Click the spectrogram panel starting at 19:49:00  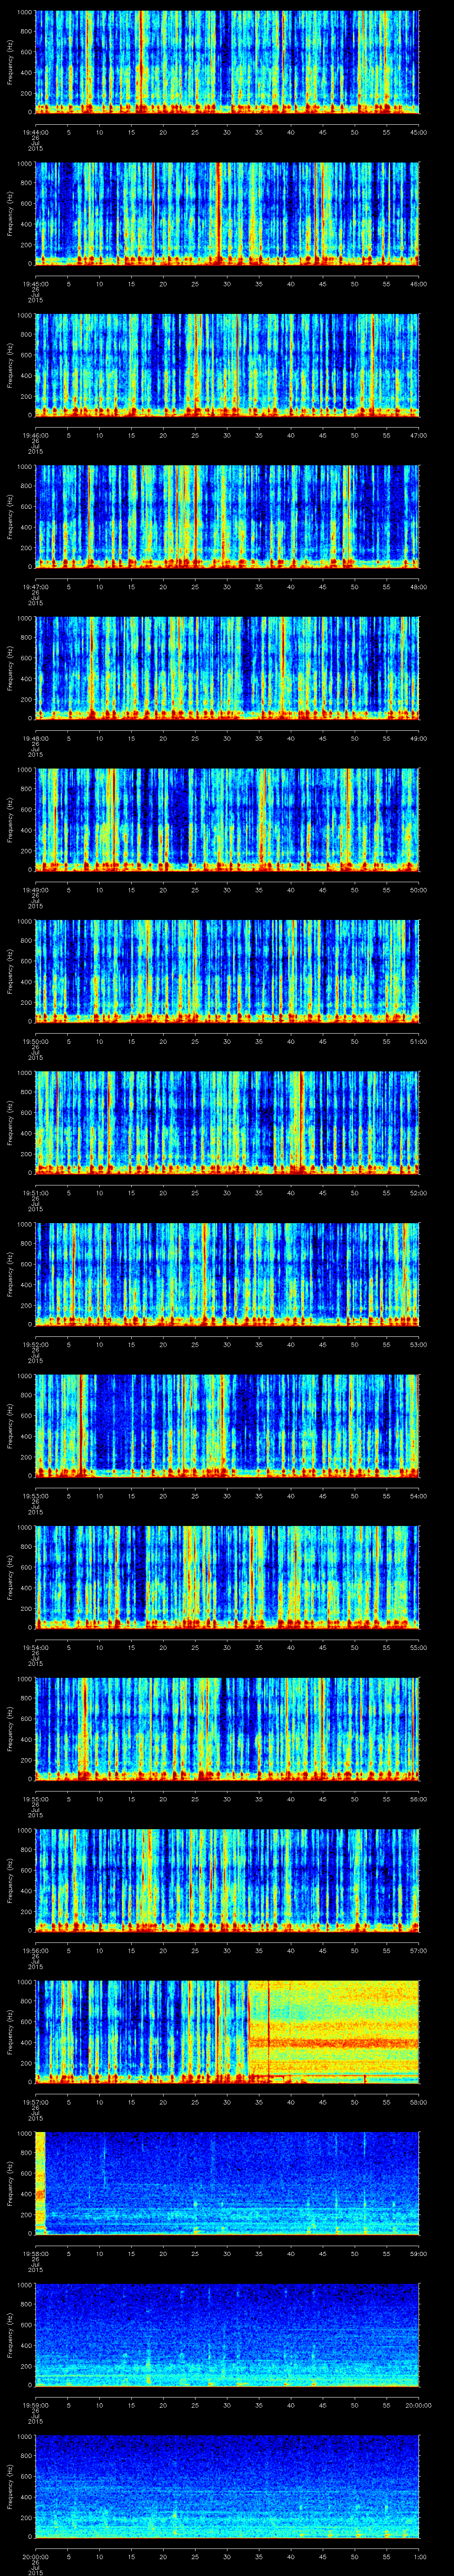click(227, 820)
